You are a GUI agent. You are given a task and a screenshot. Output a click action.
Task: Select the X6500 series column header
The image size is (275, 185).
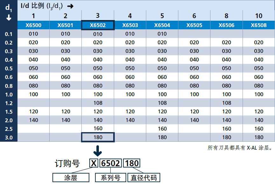tap(33, 25)
